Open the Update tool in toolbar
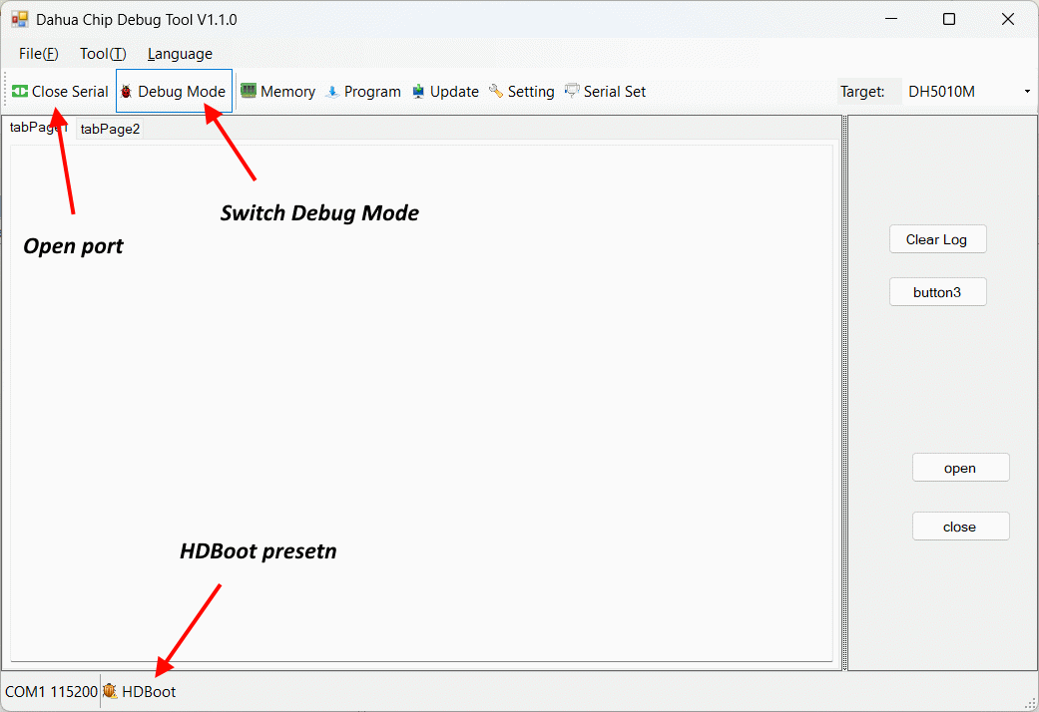Viewport: 1039px width, 712px height. 418,92
